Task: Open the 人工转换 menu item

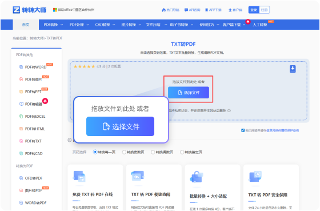Action: tap(260, 25)
